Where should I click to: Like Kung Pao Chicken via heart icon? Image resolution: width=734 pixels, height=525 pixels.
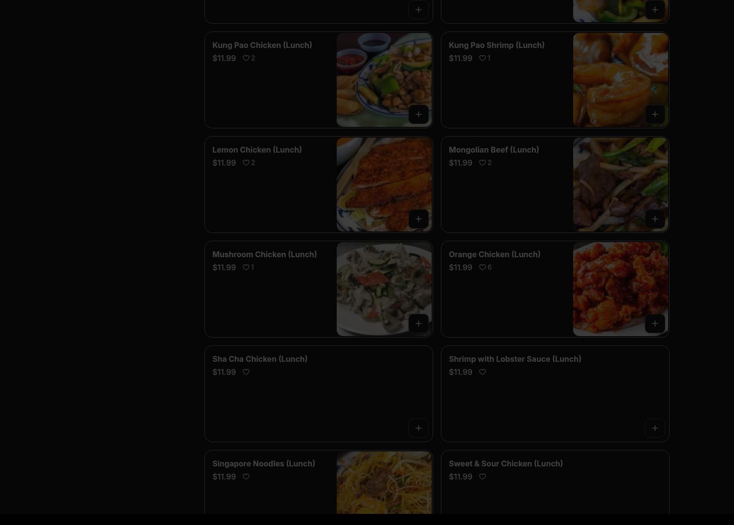click(x=246, y=58)
